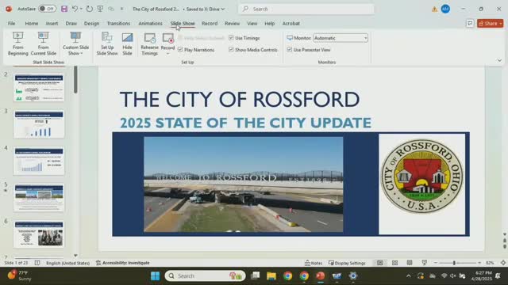Open the saved location dropdown near file name
508x285 pixels.
(222, 9)
